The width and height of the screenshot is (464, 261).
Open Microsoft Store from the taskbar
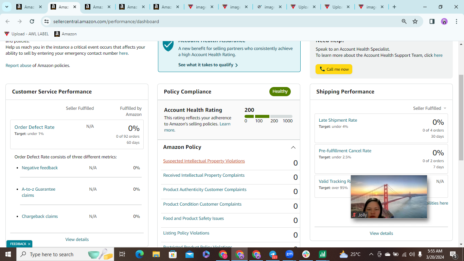[x=173, y=254]
